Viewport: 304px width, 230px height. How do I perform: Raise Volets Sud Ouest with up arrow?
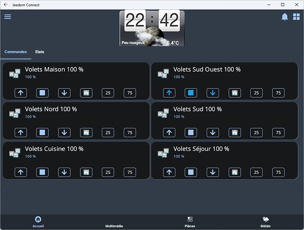click(169, 93)
